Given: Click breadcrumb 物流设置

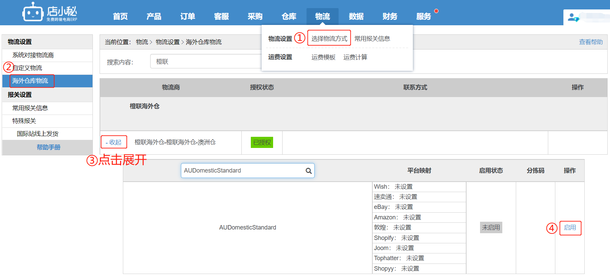Looking at the screenshot, I should (x=168, y=42).
